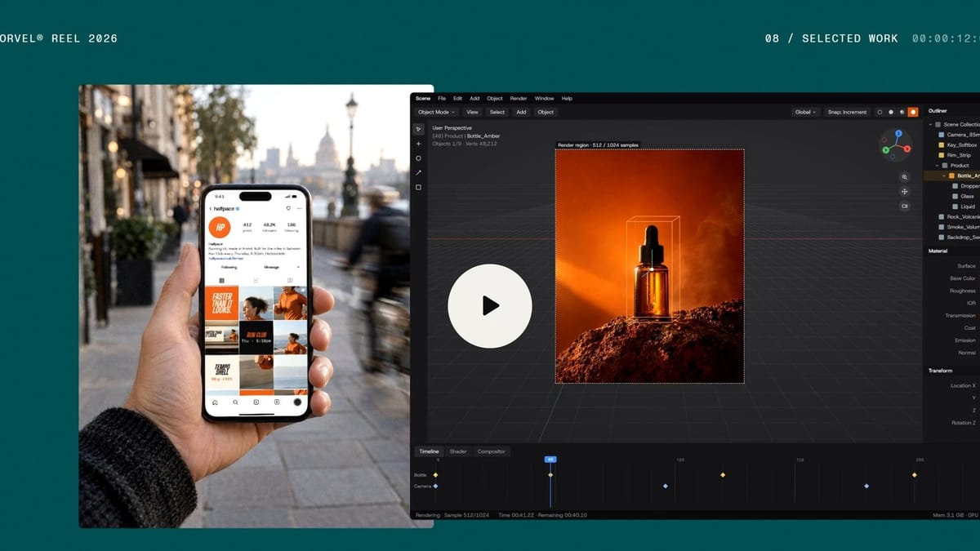Click the green Y axis on navigation gizmo

point(887,151)
